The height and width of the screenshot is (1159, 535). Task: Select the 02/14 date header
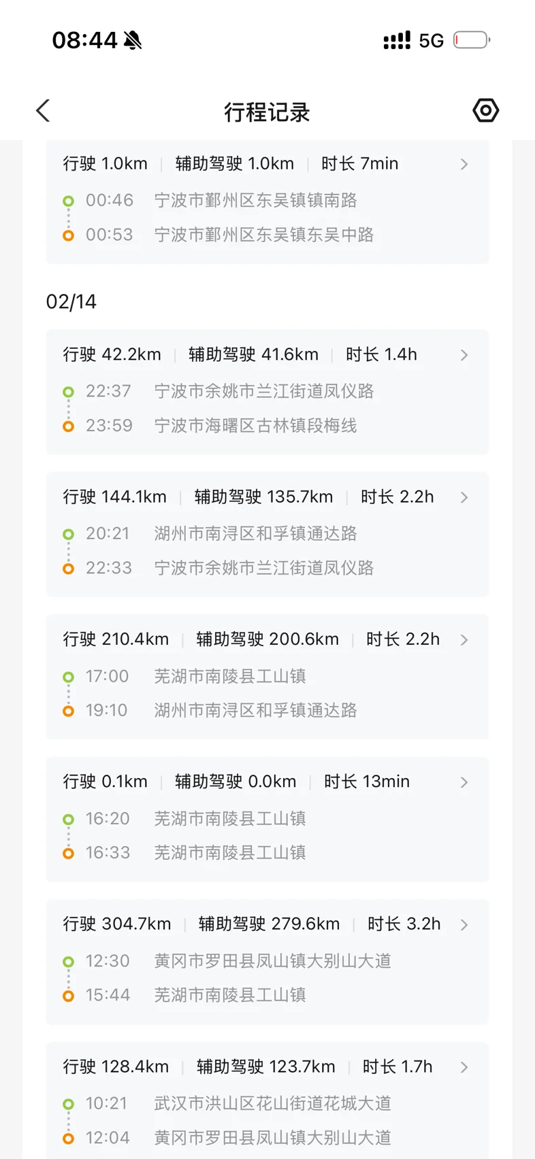(x=71, y=302)
